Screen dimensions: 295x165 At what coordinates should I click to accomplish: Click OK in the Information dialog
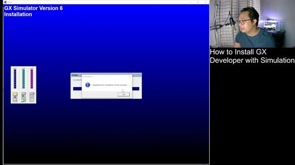pyautogui.click(x=124, y=94)
